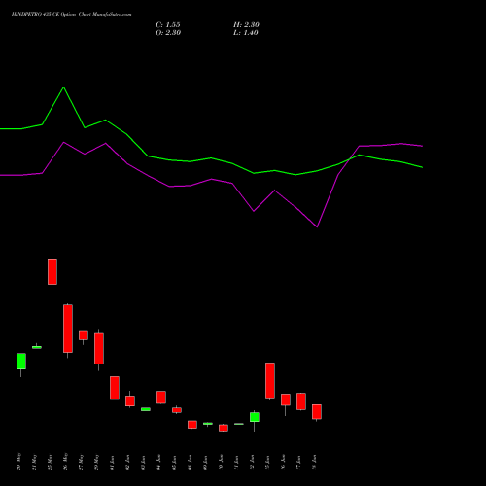Select the small green candle for 21 May
486x486 pixels.
37,347
